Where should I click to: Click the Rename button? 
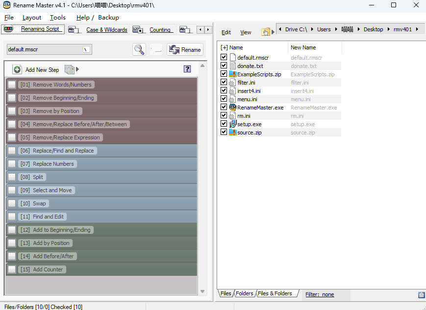(x=185, y=49)
